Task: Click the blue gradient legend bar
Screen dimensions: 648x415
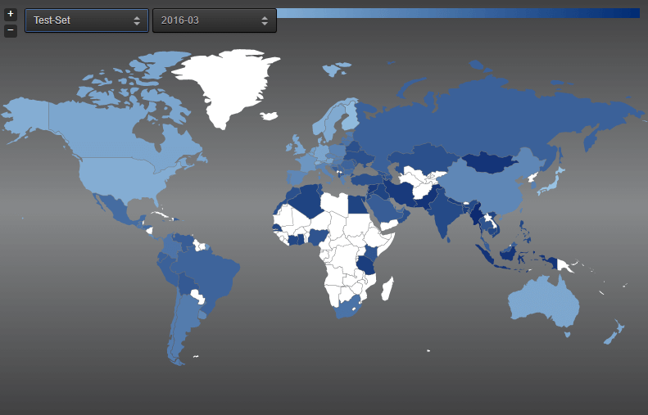Action: [458, 13]
